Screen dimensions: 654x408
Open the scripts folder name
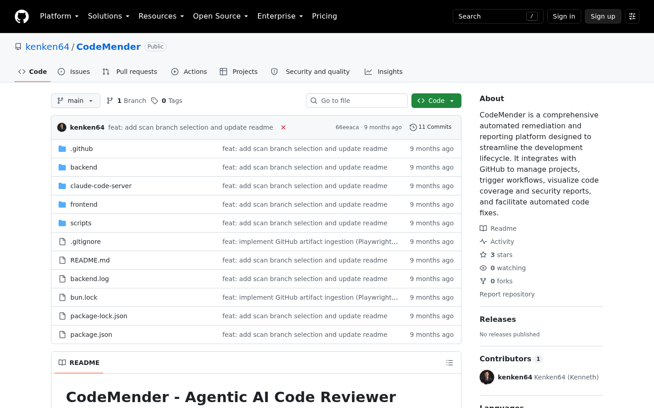(x=81, y=223)
